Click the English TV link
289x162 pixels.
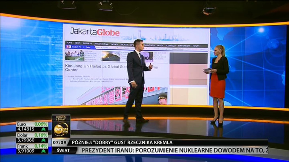[x=76, y=47]
